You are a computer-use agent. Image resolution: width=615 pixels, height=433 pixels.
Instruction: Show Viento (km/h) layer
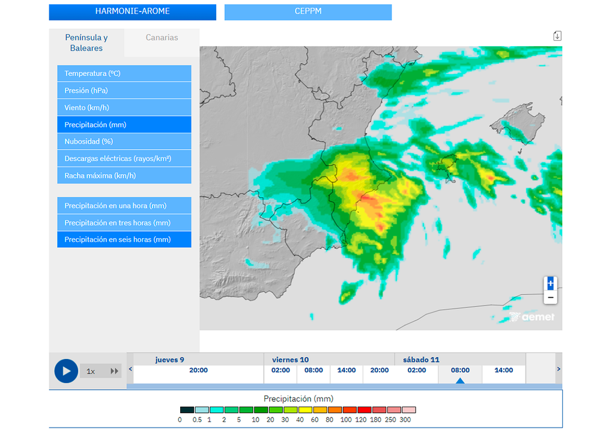pos(124,108)
